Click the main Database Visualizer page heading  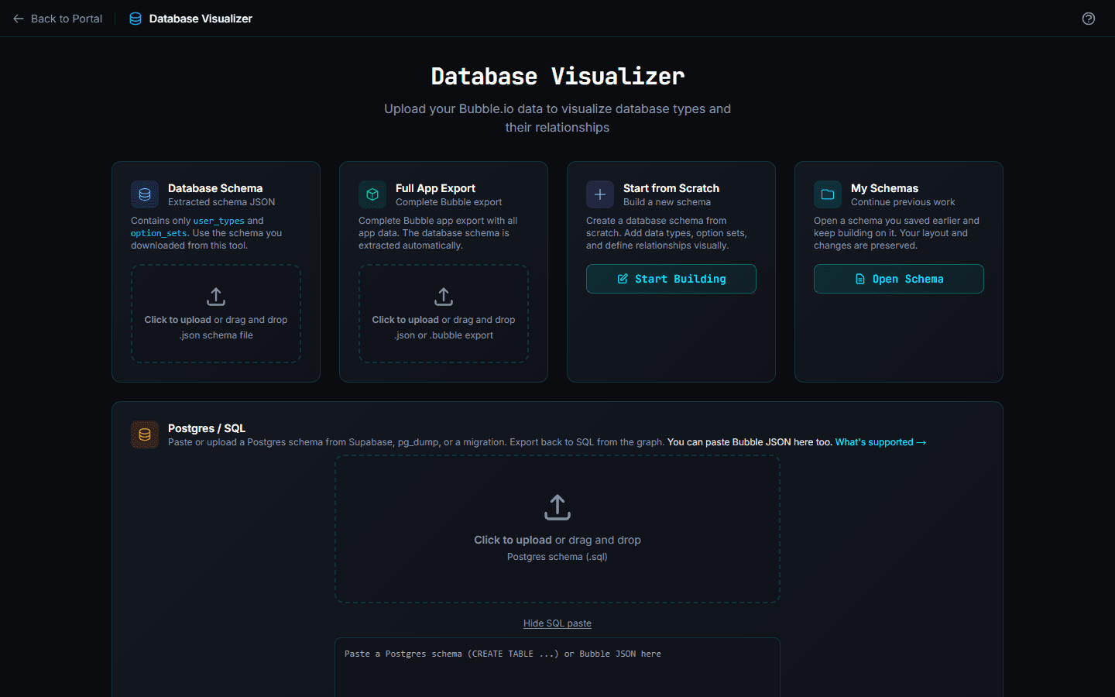(557, 76)
